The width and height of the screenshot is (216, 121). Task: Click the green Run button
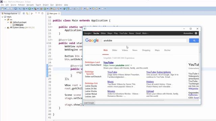coord(29,9)
